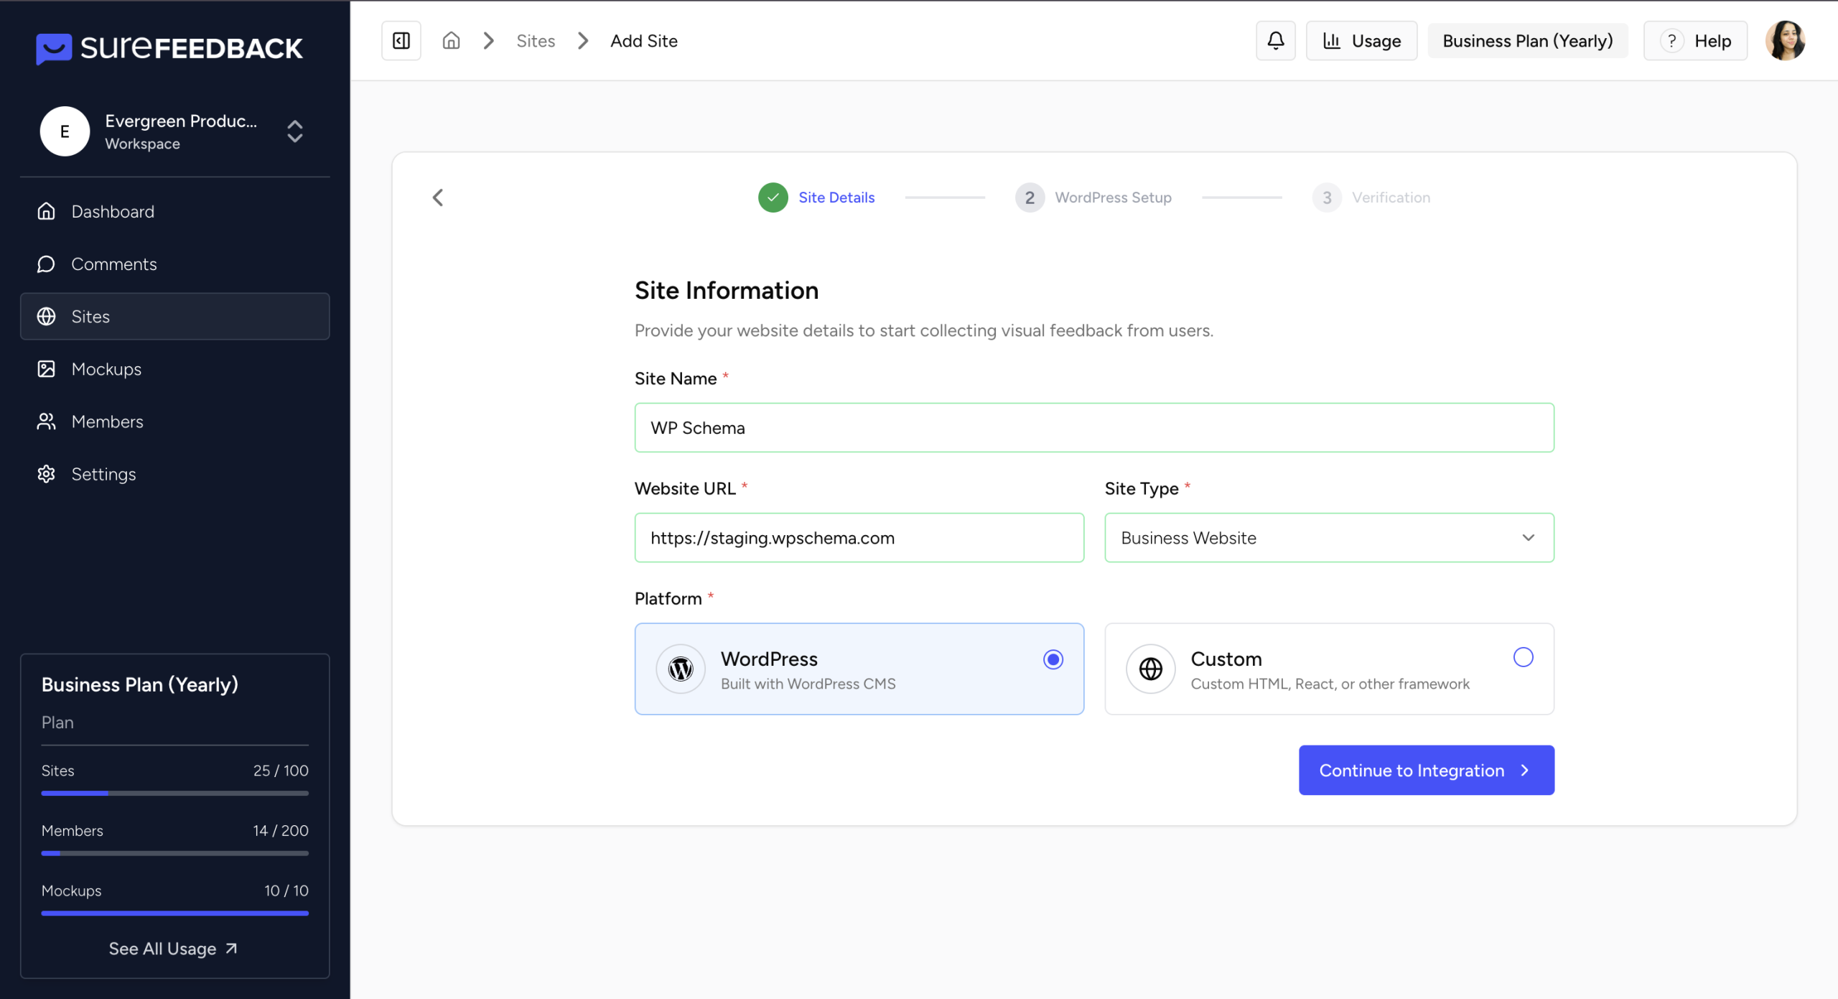
Task: Select the WordPress platform radio button
Action: [1053, 659]
